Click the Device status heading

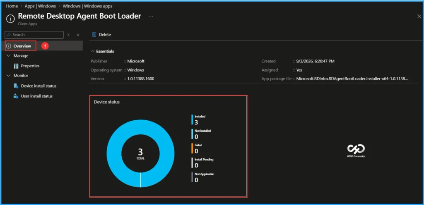click(107, 102)
